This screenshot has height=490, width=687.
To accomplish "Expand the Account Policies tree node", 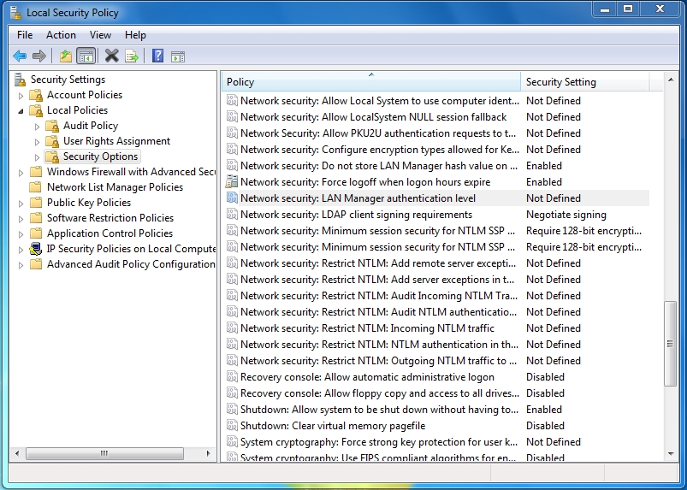I will pos(21,95).
